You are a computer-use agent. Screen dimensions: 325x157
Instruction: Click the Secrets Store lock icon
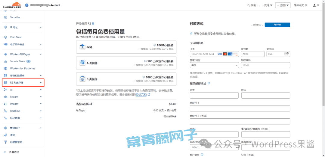click(x=6, y=61)
